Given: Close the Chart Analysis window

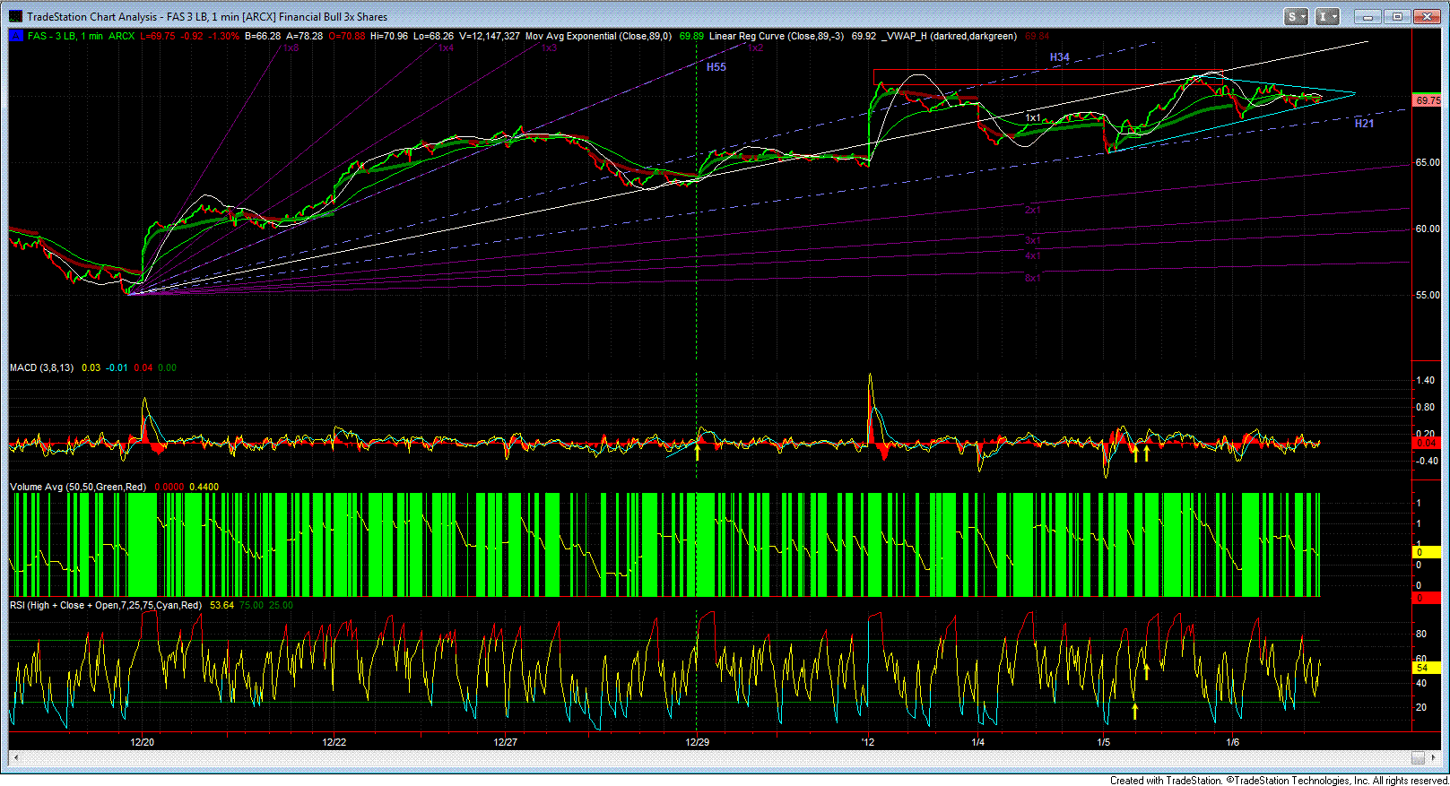Looking at the screenshot, I should 1427,16.
